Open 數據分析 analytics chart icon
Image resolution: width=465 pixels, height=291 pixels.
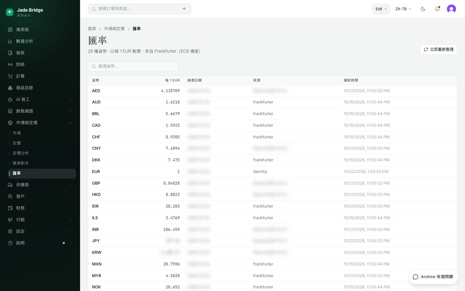(x=10, y=41)
